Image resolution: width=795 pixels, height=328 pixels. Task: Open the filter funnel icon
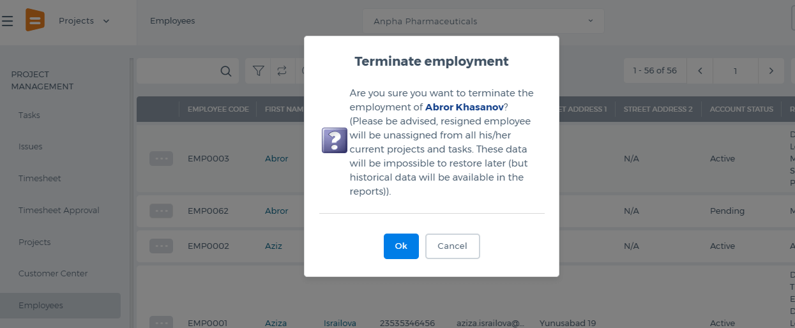click(259, 71)
